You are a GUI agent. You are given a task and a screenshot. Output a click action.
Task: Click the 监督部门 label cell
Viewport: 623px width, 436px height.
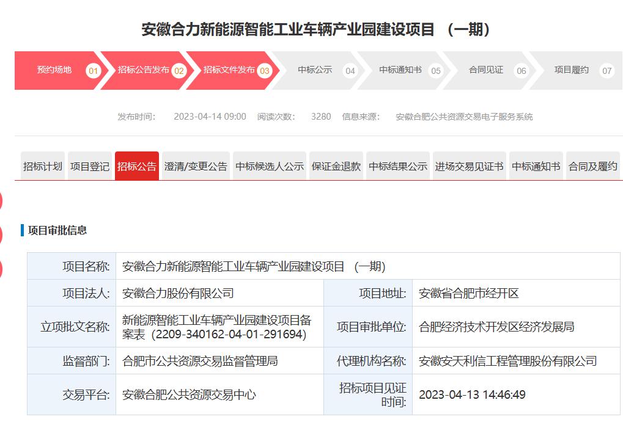tap(72, 361)
